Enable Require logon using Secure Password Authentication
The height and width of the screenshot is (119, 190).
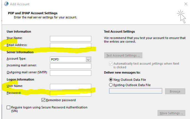[8, 107]
